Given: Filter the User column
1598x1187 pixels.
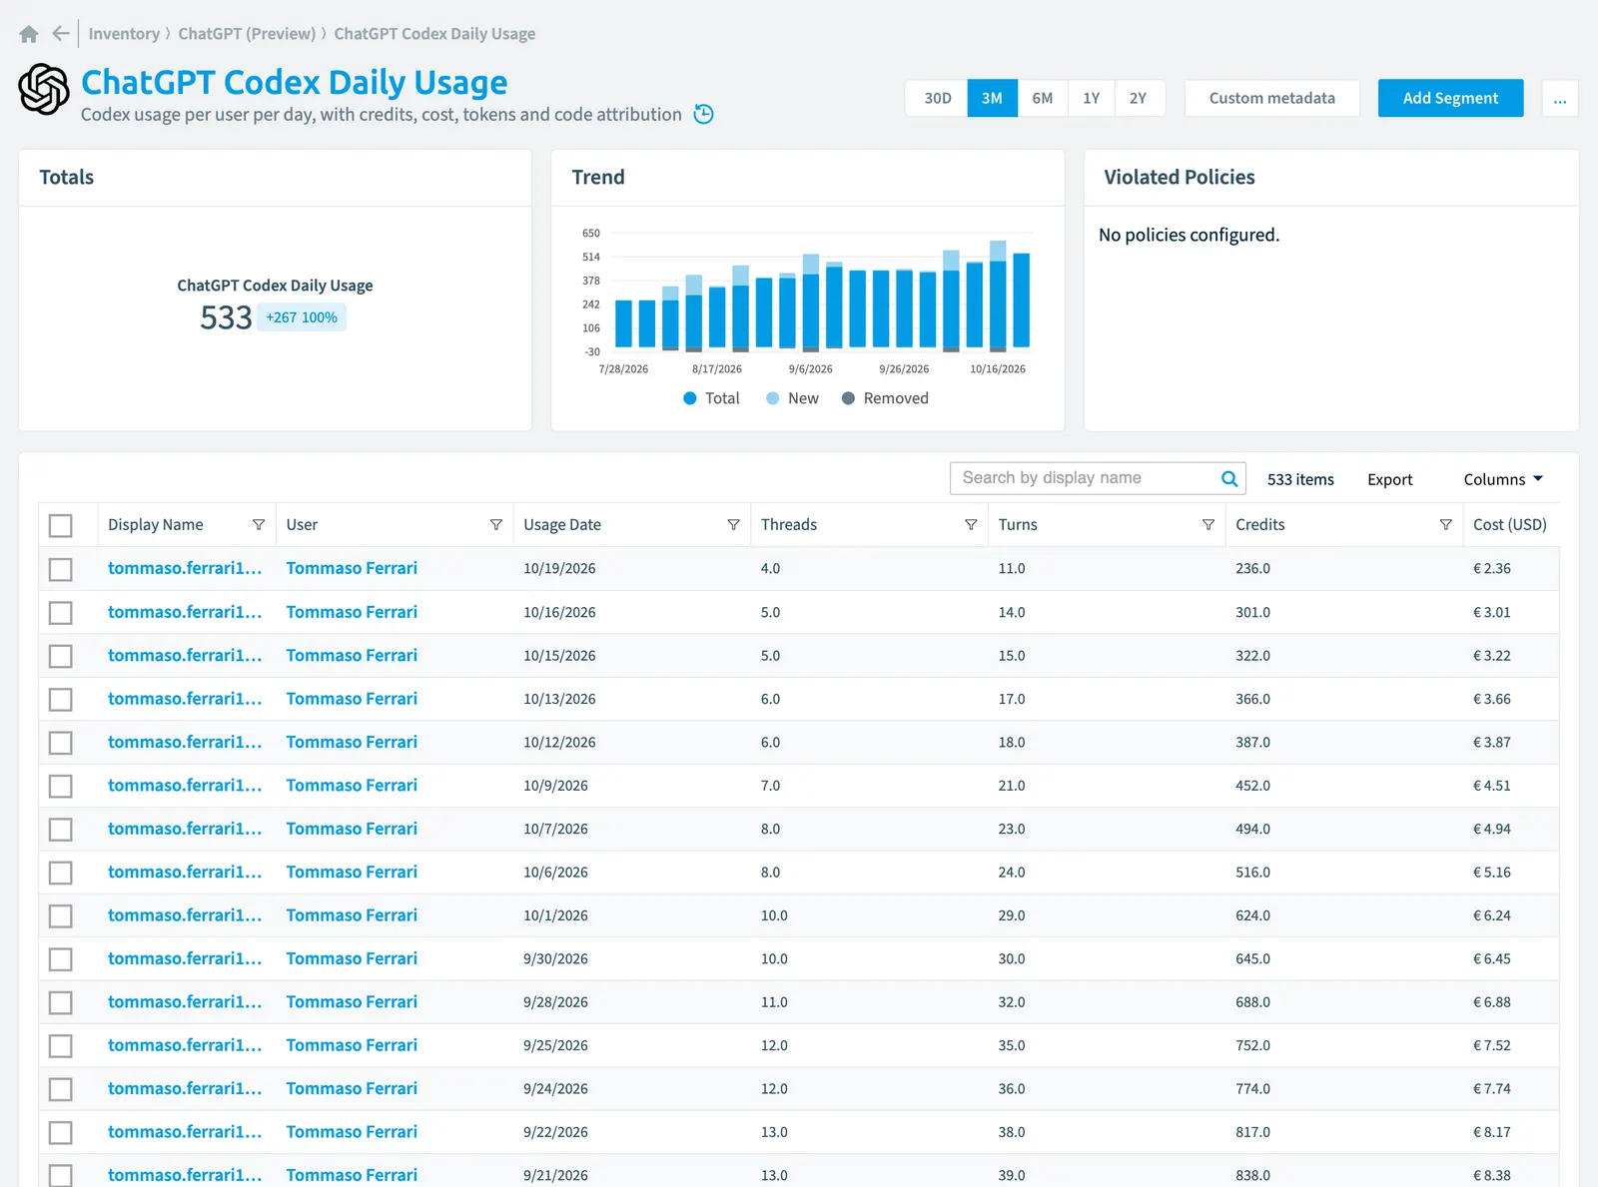Looking at the screenshot, I should [x=496, y=525].
